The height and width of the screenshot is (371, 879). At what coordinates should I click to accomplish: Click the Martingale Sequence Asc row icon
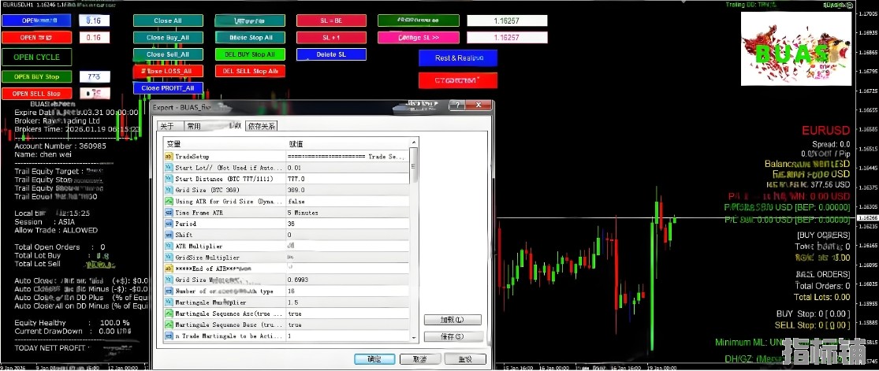(x=169, y=313)
